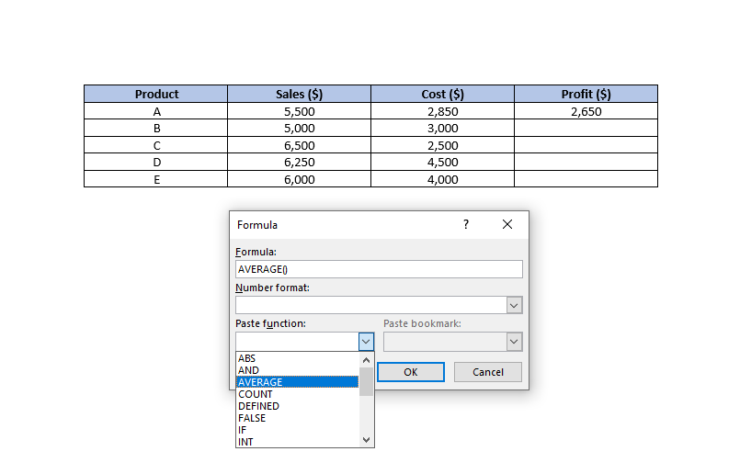Click the Cost ($) header cell
This screenshot has width=740, height=474.
tap(443, 94)
